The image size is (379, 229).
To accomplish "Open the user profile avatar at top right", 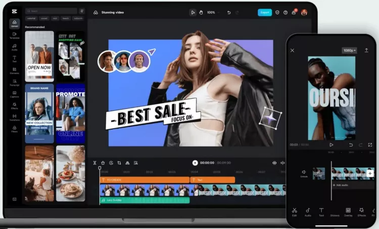I will (x=304, y=12).
